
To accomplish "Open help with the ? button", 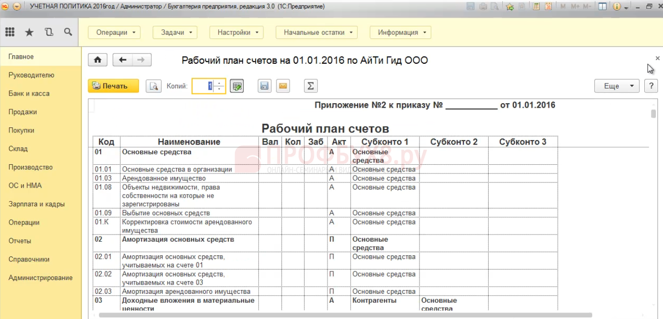I will click(650, 85).
